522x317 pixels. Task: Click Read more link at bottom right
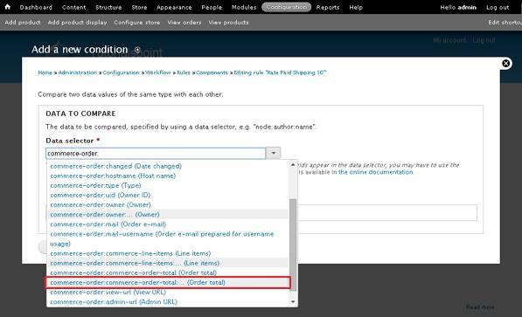pos(480,307)
